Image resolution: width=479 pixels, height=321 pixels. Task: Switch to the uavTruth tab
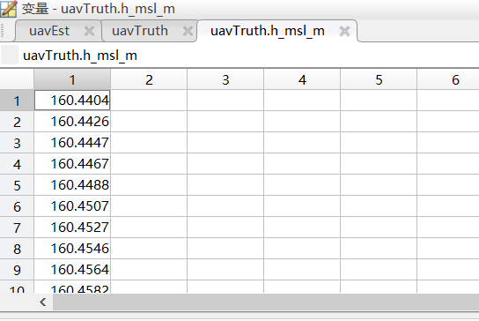pyautogui.click(x=140, y=31)
